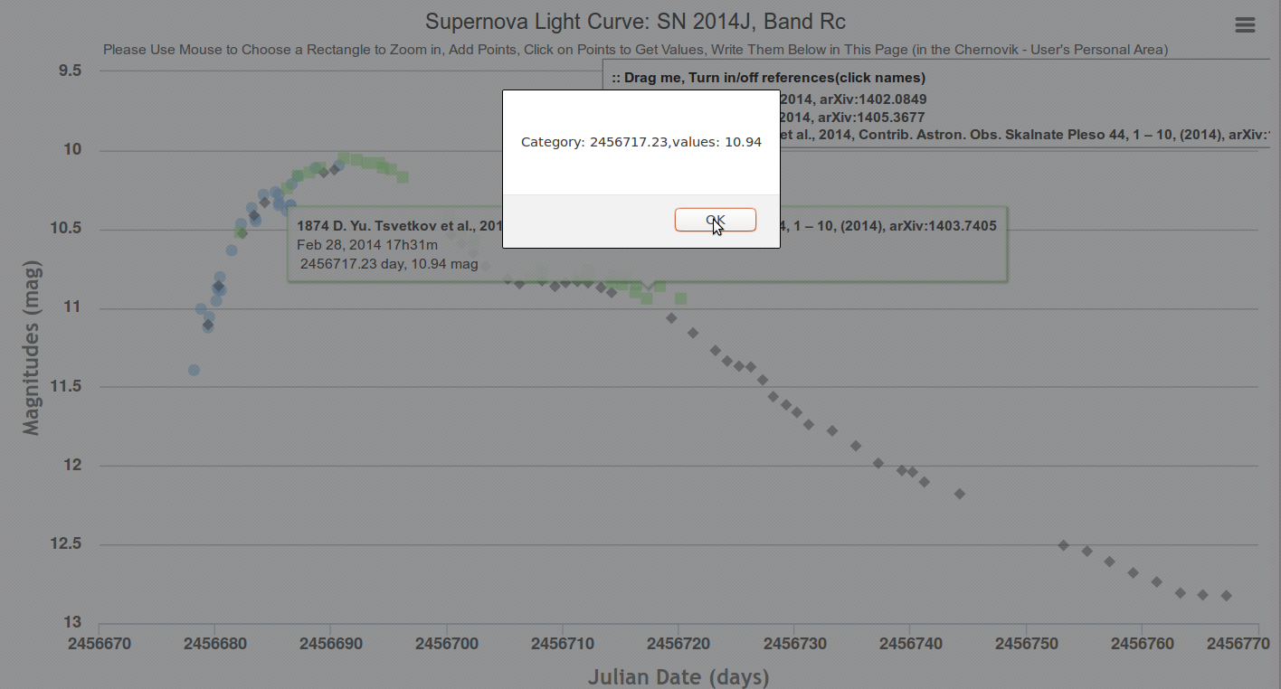1281x689 pixels.
Task: Click the isolated gray diamond near 2456744
Action: (960, 494)
